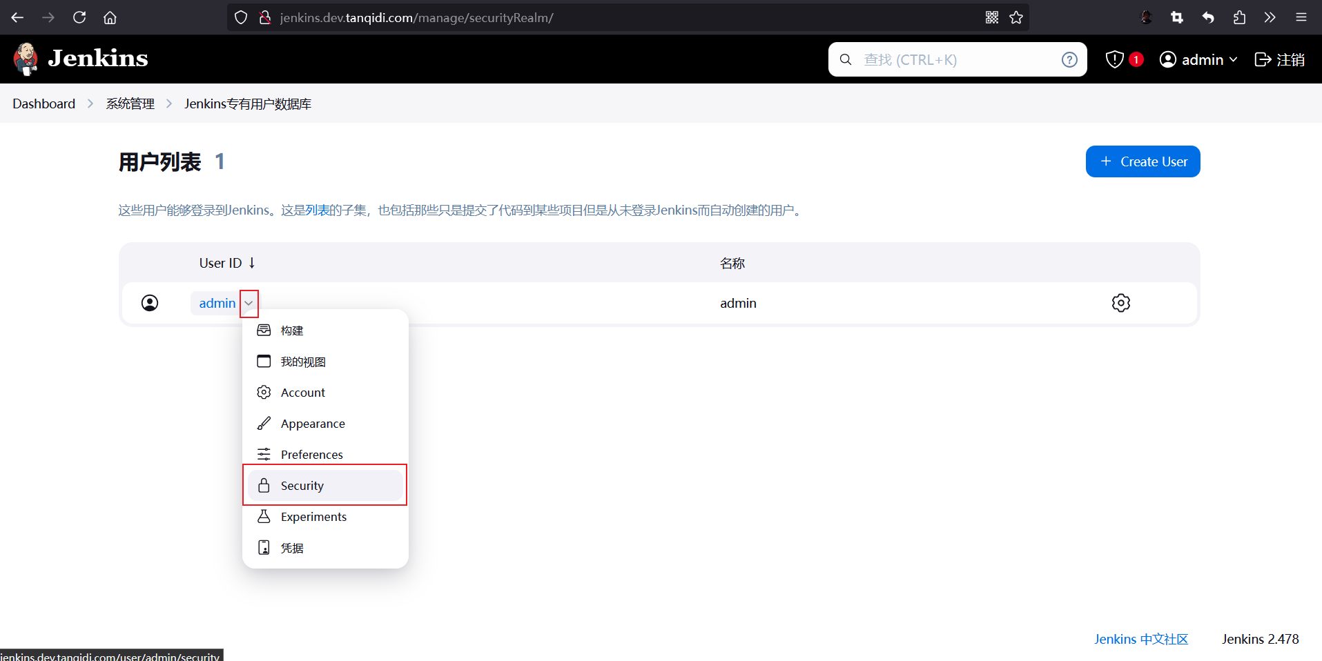Sort by User ID column header
The width and height of the screenshot is (1322, 661).
[x=227, y=263]
